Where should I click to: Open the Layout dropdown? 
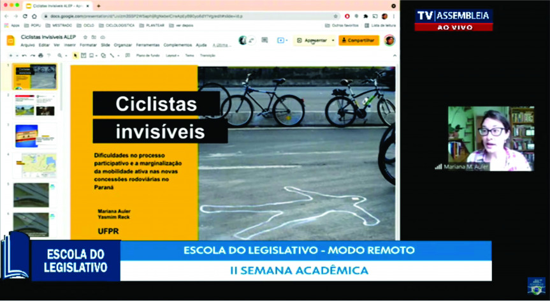tap(172, 55)
